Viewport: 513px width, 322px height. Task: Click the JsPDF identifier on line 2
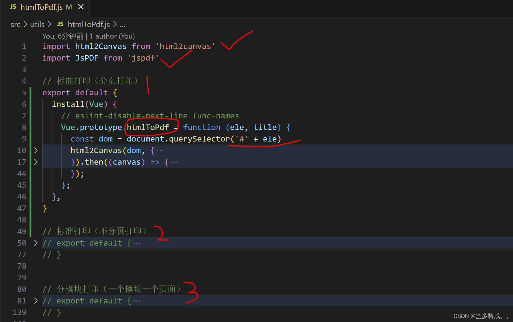click(x=87, y=58)
